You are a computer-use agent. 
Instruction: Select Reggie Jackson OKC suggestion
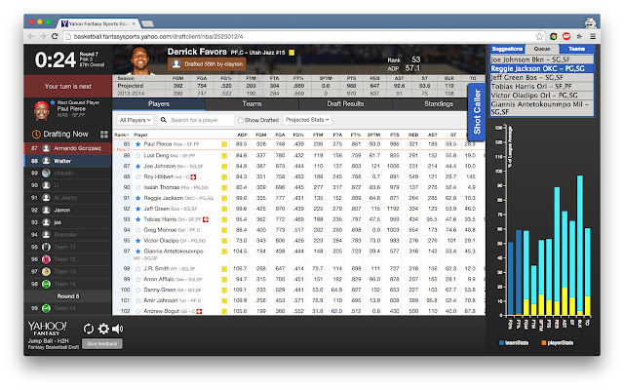pyautogui.click(x=542, y=68)
